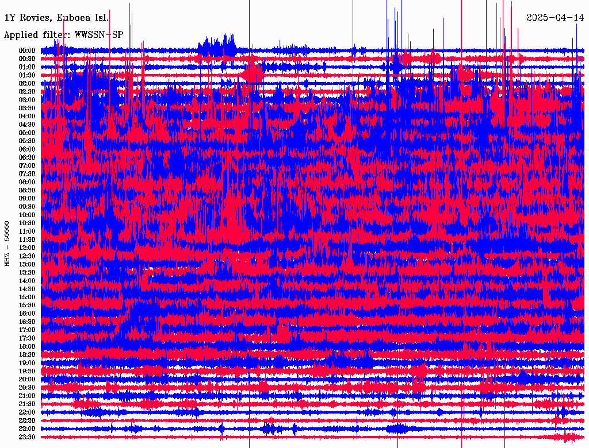The width and height of the screenshot is (589, 448).
Task: Choose the 14:30 time row label
Action: pos(27,289)
